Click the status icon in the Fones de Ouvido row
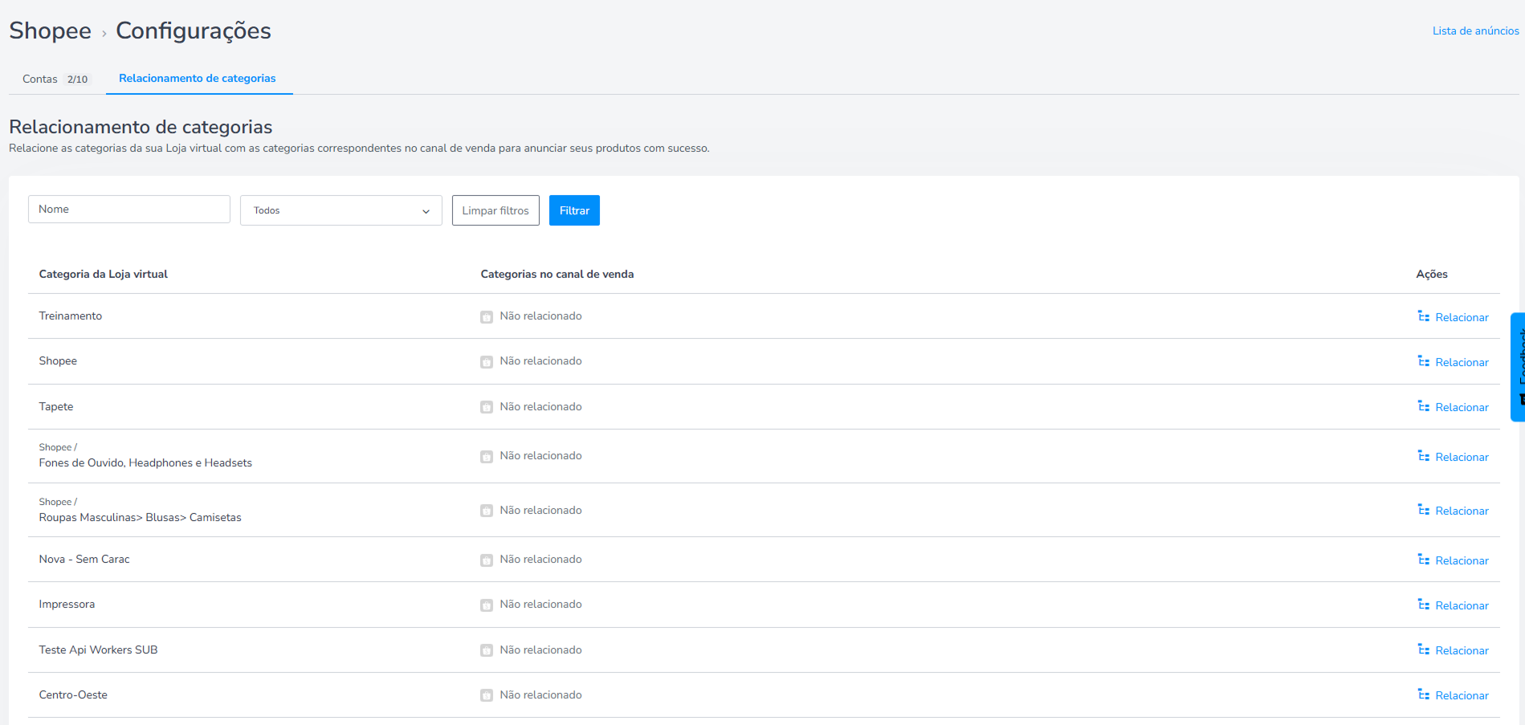 pos(487,457)
